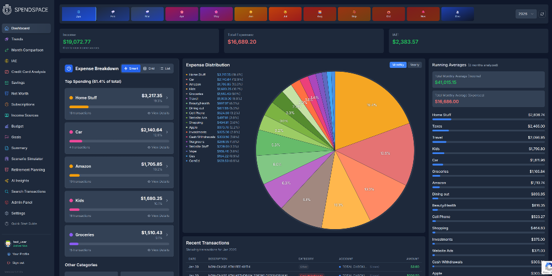Select the Jan month tab

point(79,14)
